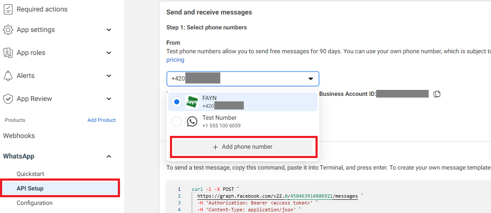The width and height of the screenshot is (491, 213).
Task: Click the WhatsApp icon beside Test Number
Action: (193, 122)
